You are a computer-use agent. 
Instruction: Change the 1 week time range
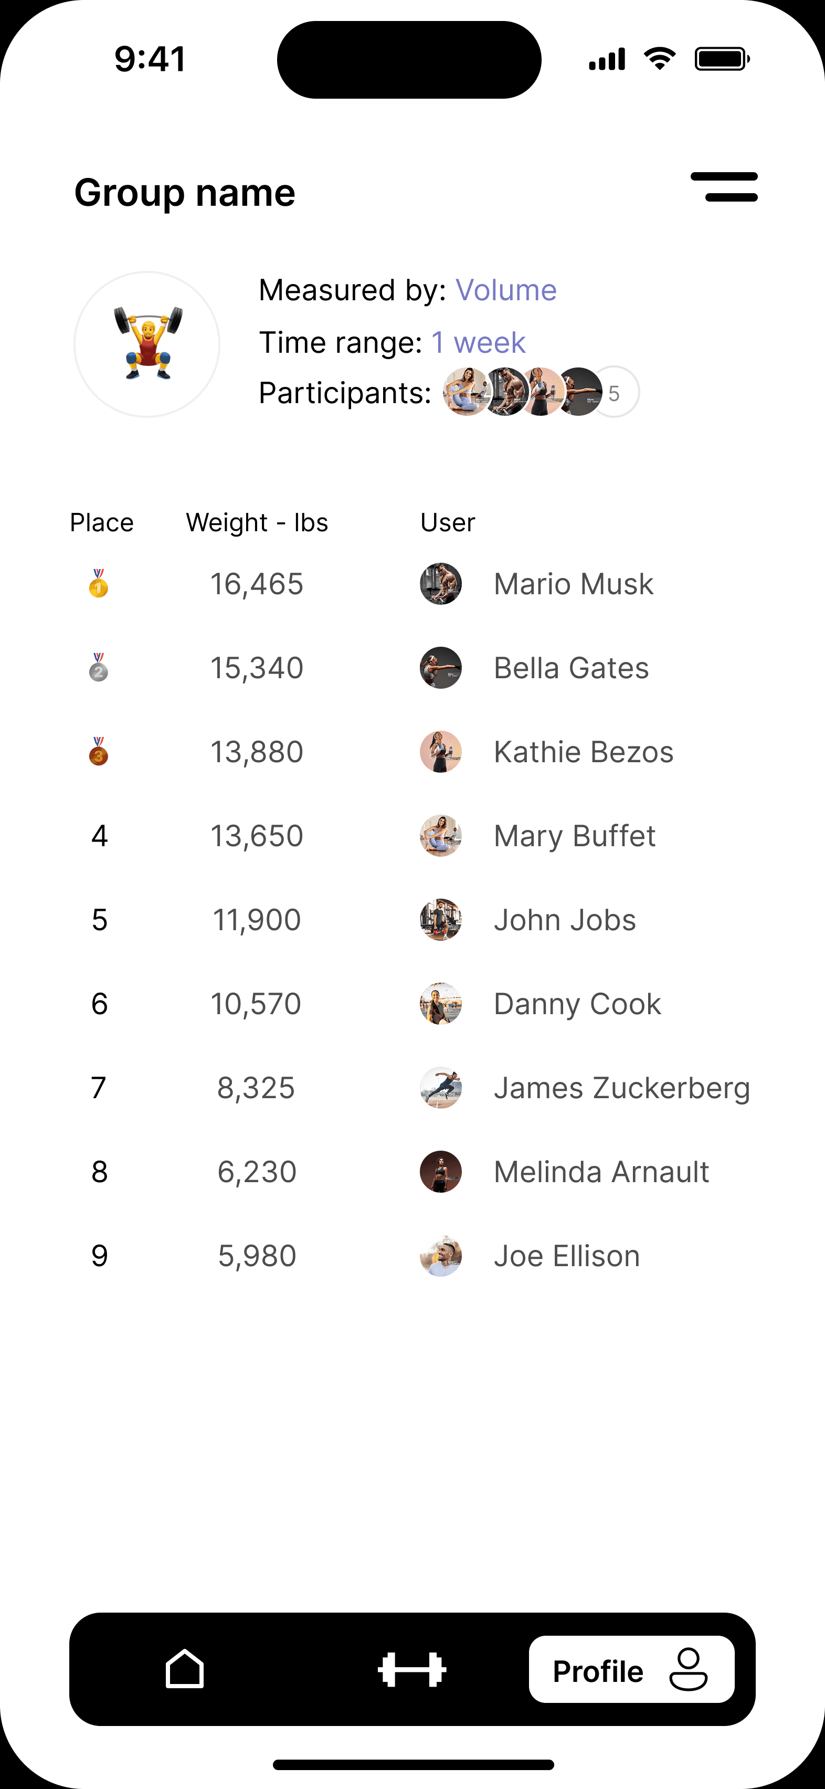coord(479,342)
